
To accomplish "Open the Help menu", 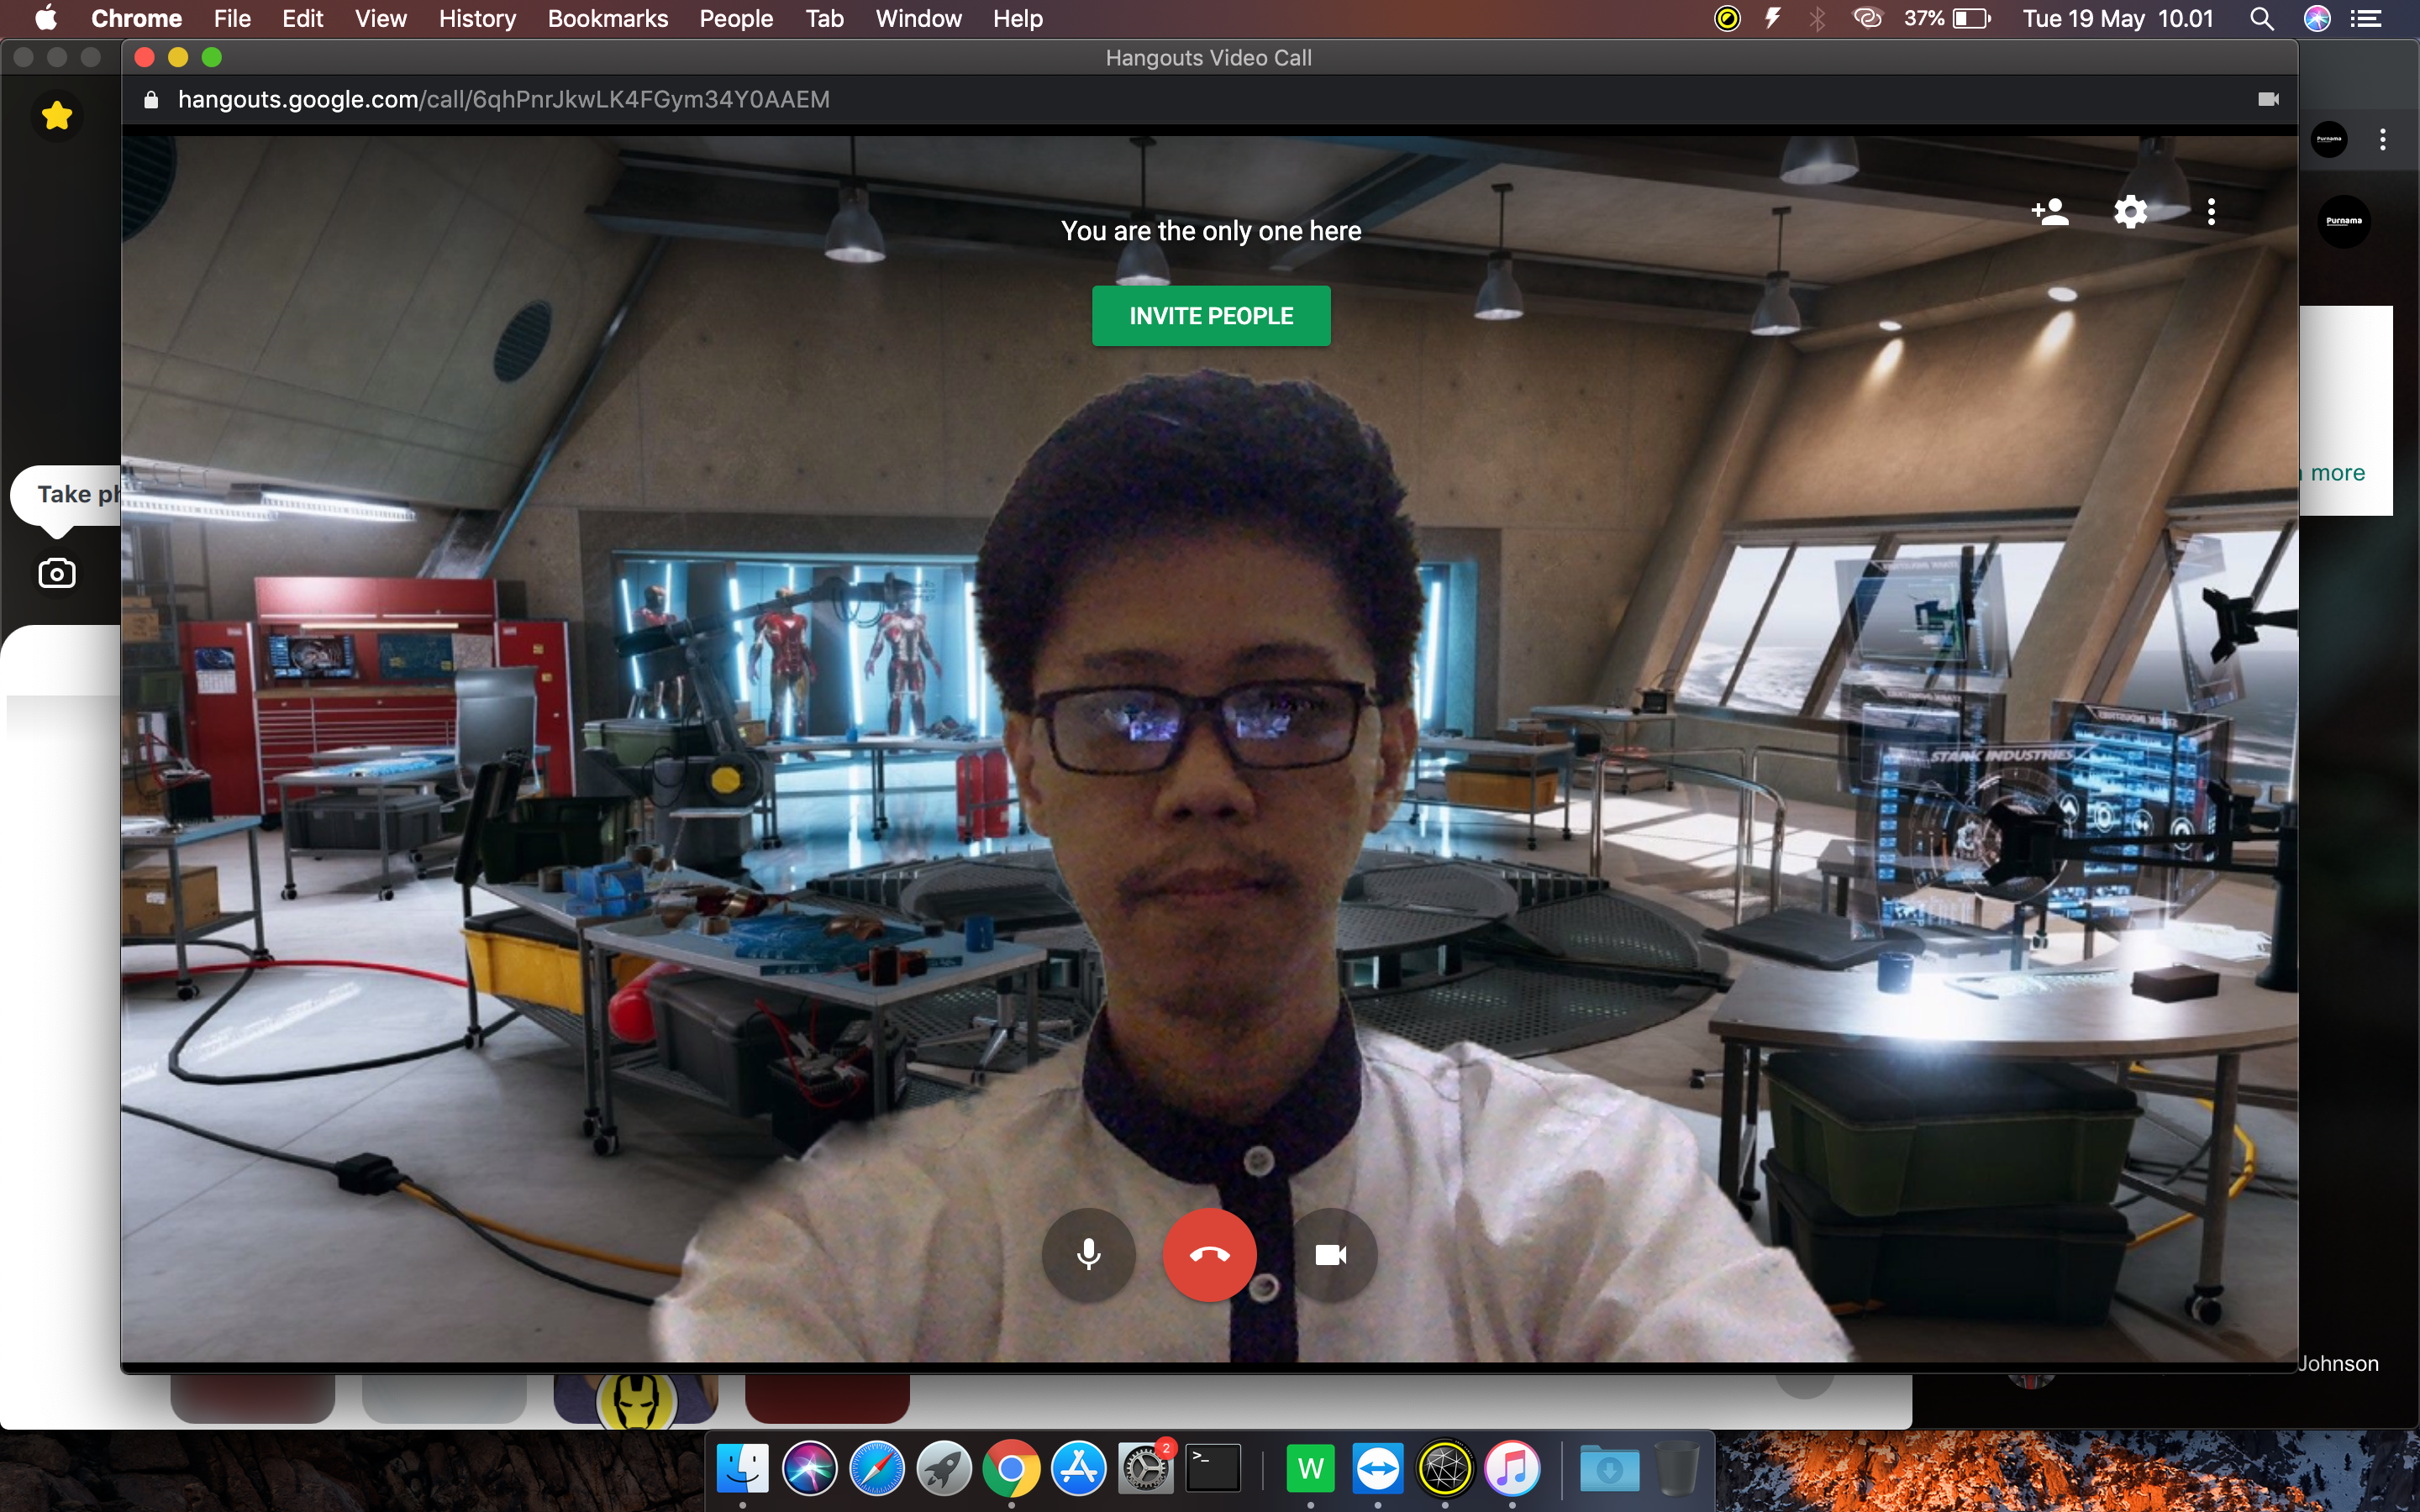I will 1018,18.
